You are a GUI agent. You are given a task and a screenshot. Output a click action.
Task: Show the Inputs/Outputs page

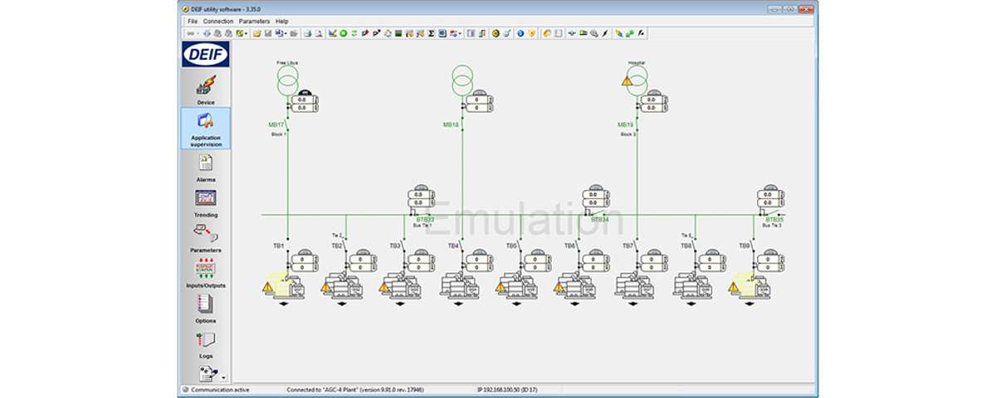point(205,269)
